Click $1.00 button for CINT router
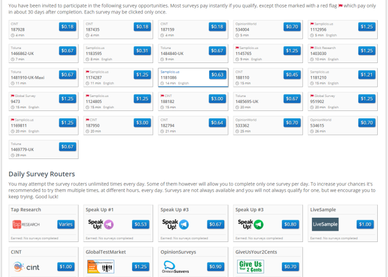This screenshot has height=277, width=388. [66, 267]
